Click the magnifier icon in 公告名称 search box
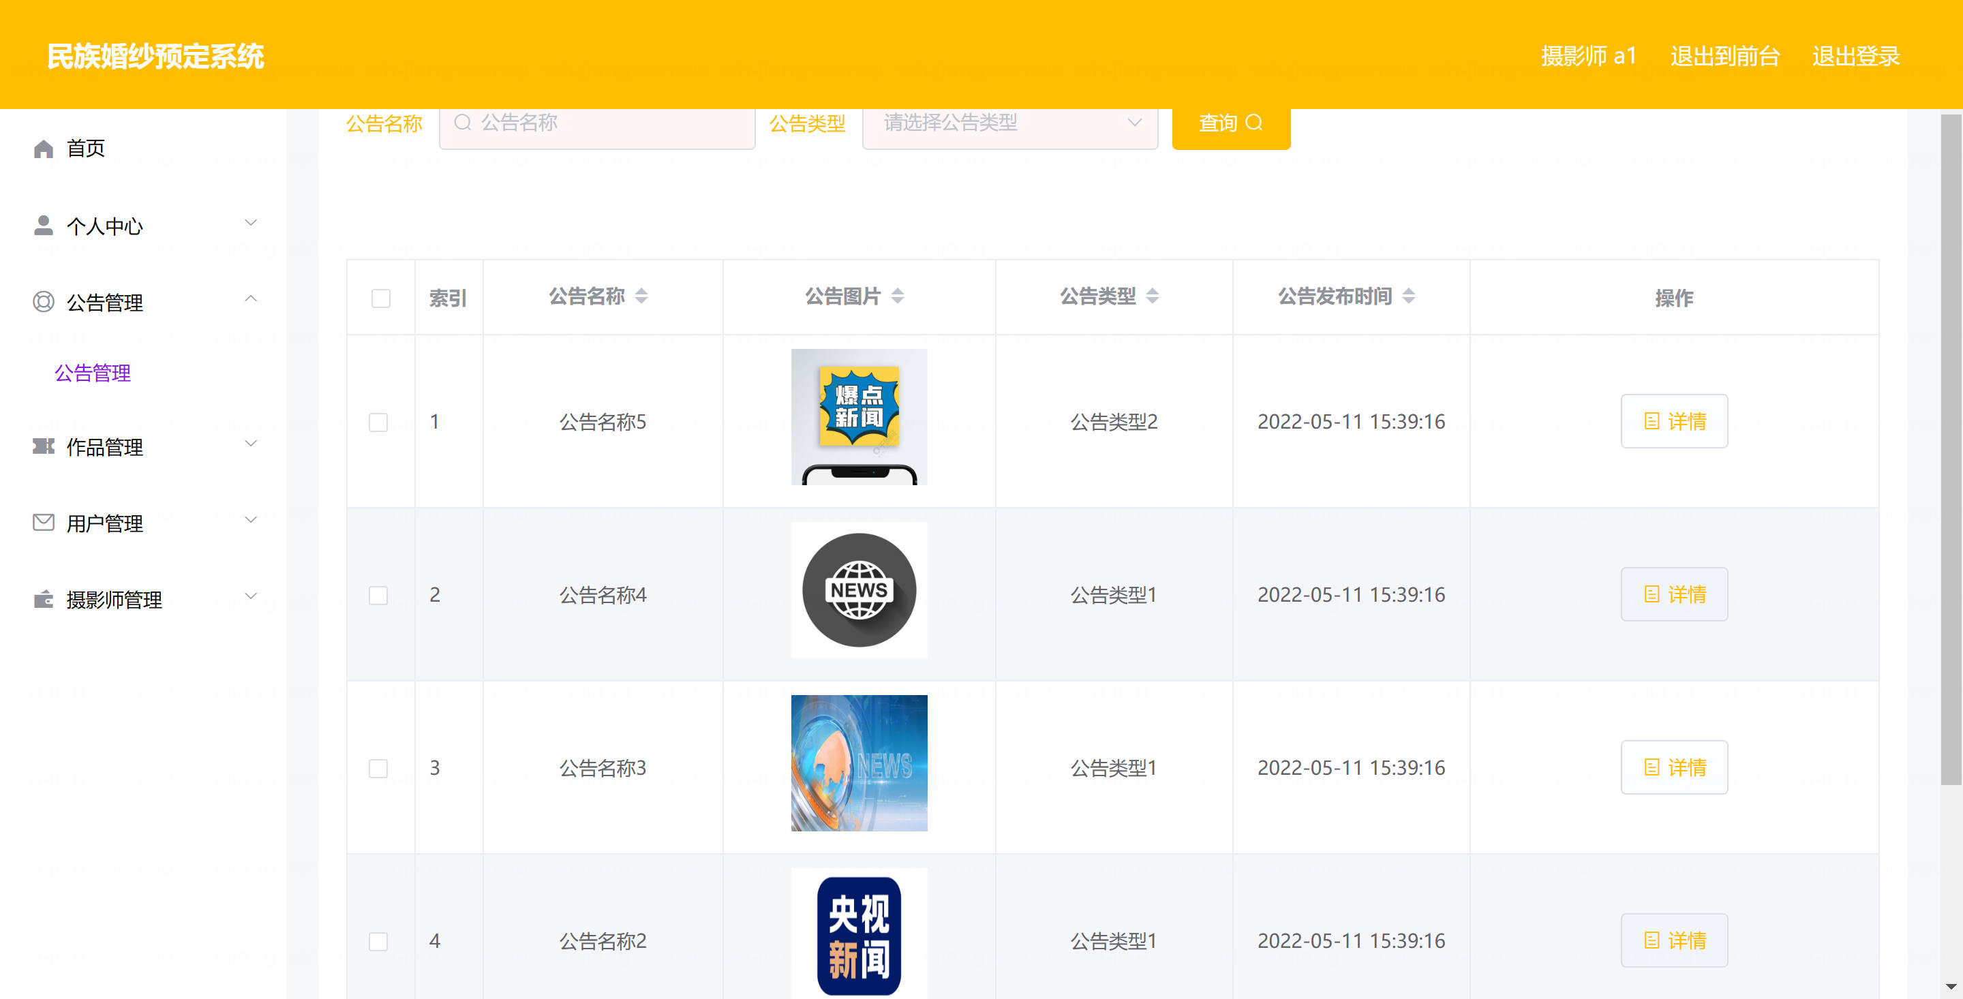 (x=463, y=122)
